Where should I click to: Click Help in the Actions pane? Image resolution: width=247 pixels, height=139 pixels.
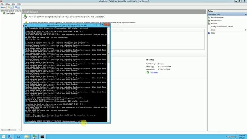click(x=213, y=33)
